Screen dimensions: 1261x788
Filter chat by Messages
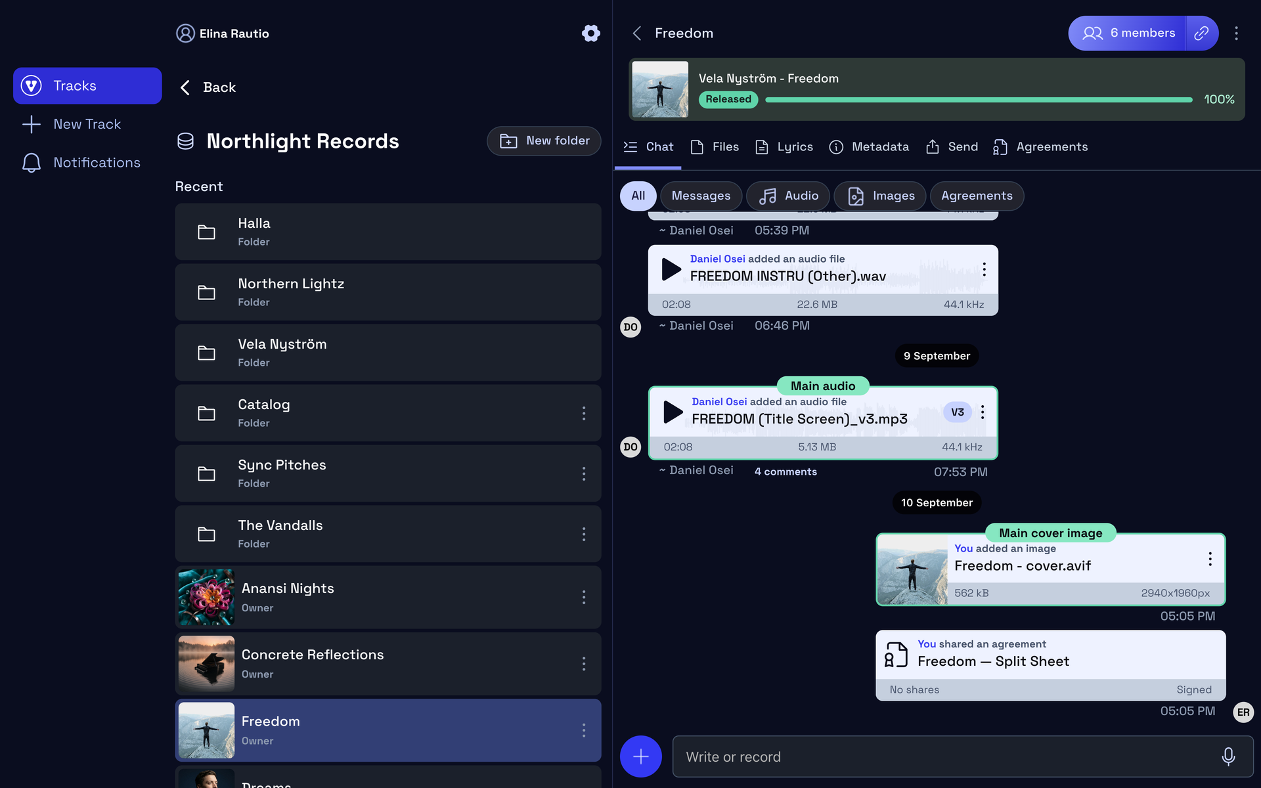coord(701,196)
